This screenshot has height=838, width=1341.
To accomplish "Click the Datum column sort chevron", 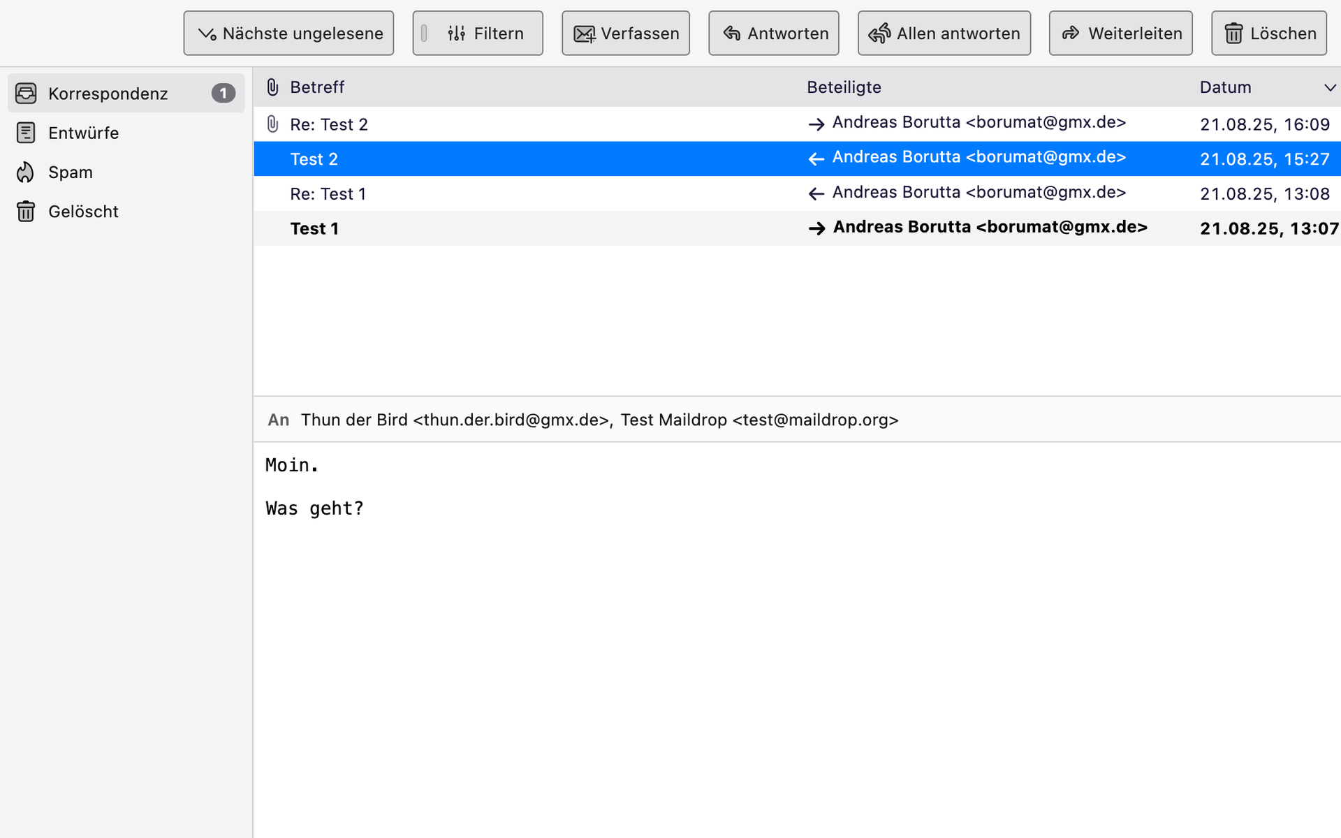I will 1329,87.
